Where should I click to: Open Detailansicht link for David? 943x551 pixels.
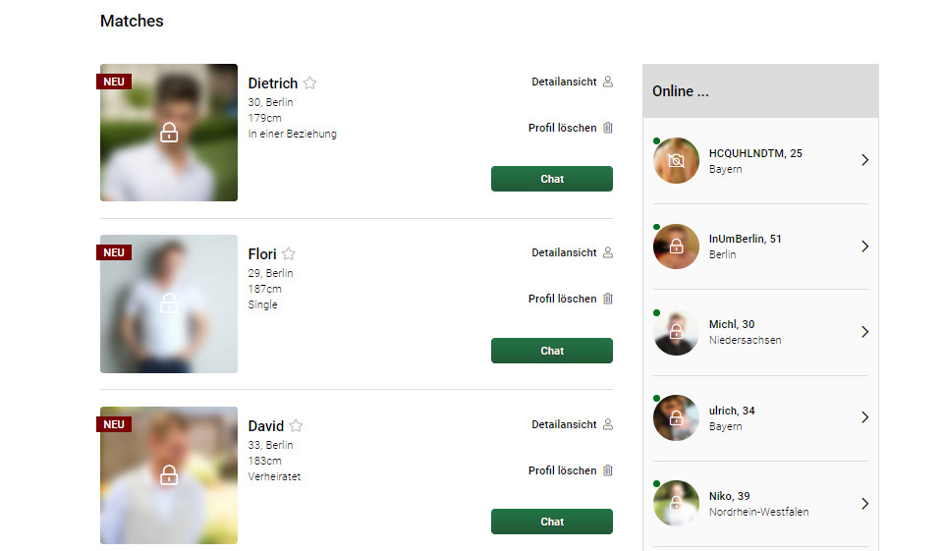pos(564,424)
